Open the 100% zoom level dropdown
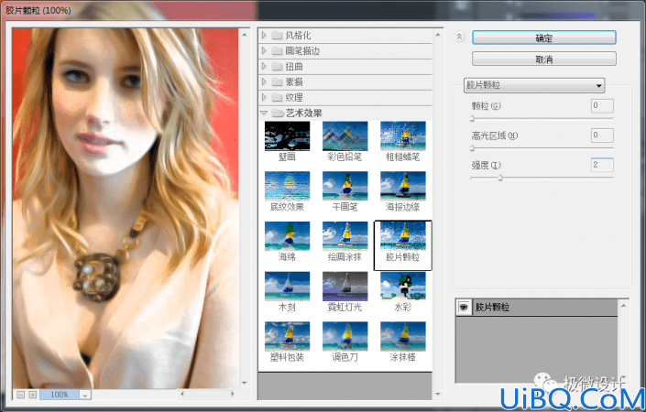The height and width of the screenshot is (412, 646). pos(85,396)
